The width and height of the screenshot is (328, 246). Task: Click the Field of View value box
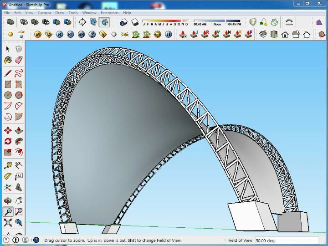pyautogui.click(x=287, y=241)
